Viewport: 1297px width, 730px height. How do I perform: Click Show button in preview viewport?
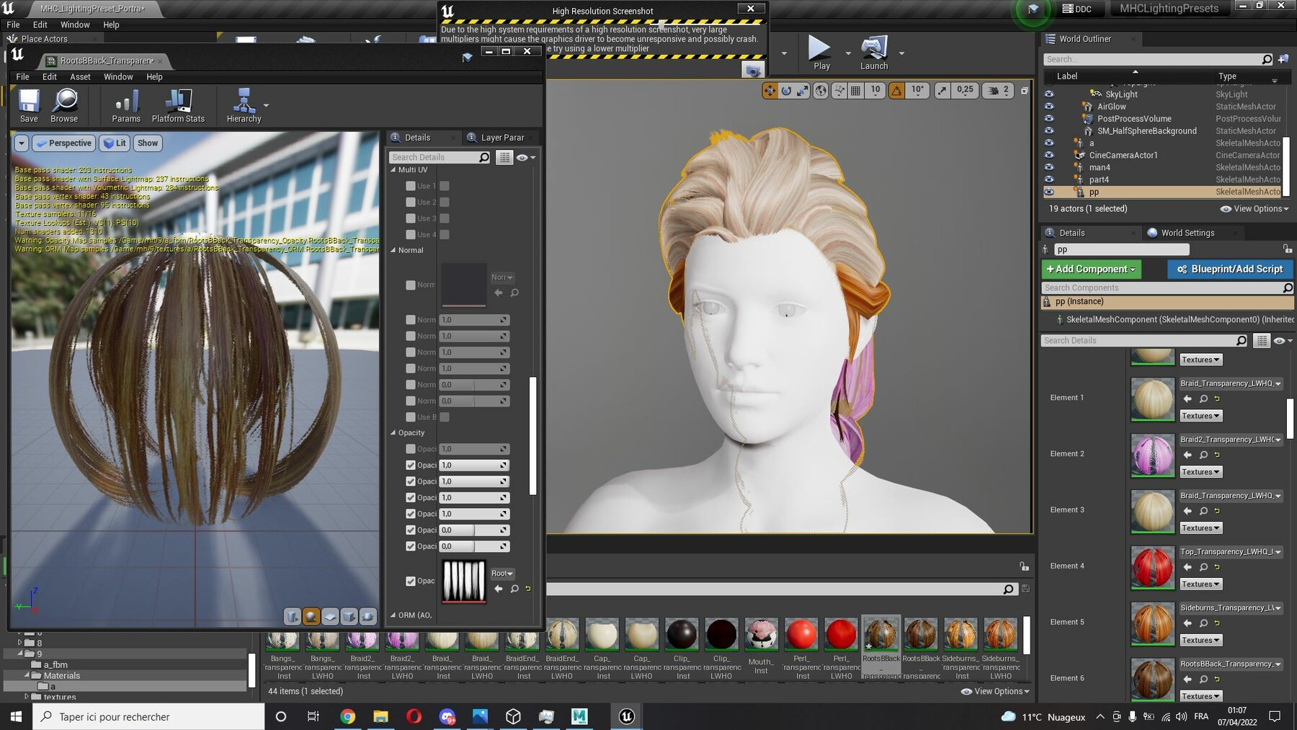pyautogui.click(x=148, y=143)
